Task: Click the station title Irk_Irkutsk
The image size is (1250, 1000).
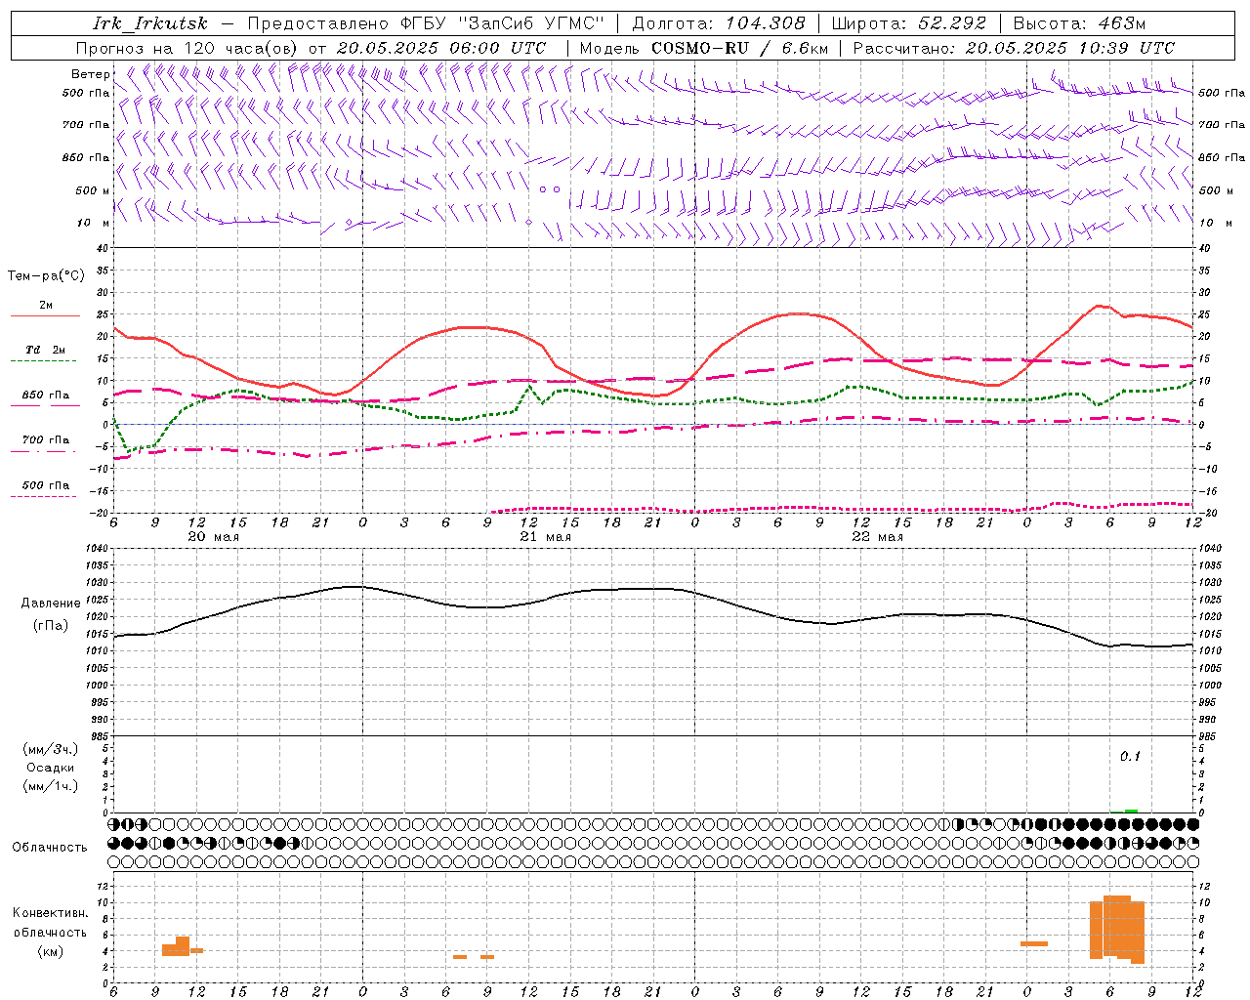Action: 150,23
